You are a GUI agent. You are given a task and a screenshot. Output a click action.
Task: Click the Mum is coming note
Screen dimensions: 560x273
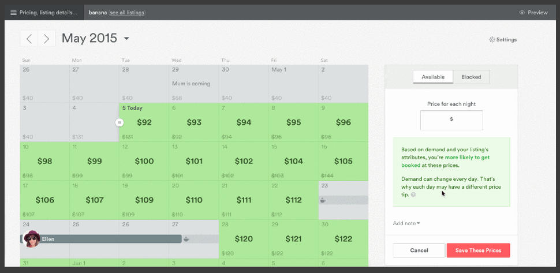pyautogui.click(x=191, y=84)
